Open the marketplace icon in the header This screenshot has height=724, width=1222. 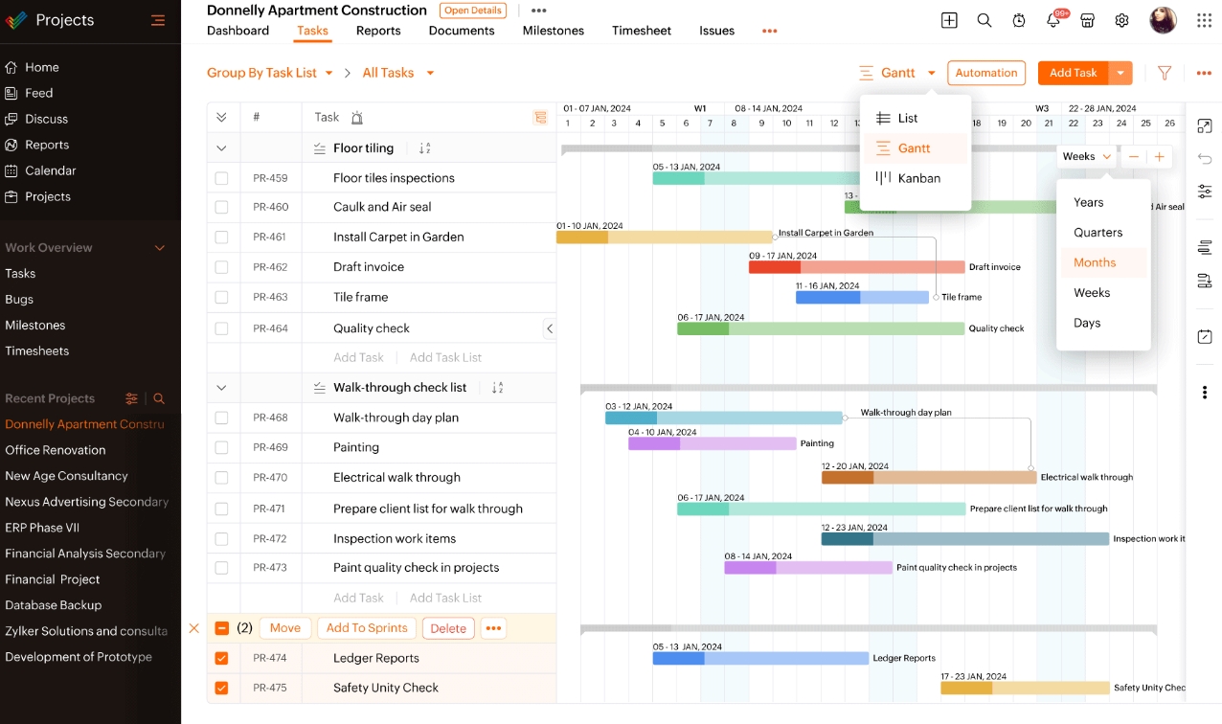point(1088,19)
